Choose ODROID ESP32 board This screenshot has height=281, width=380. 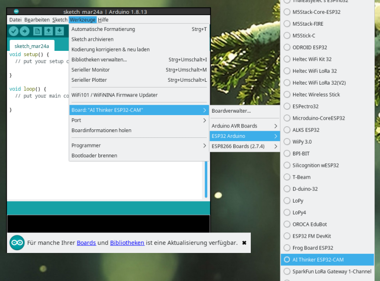pos(327,48)
